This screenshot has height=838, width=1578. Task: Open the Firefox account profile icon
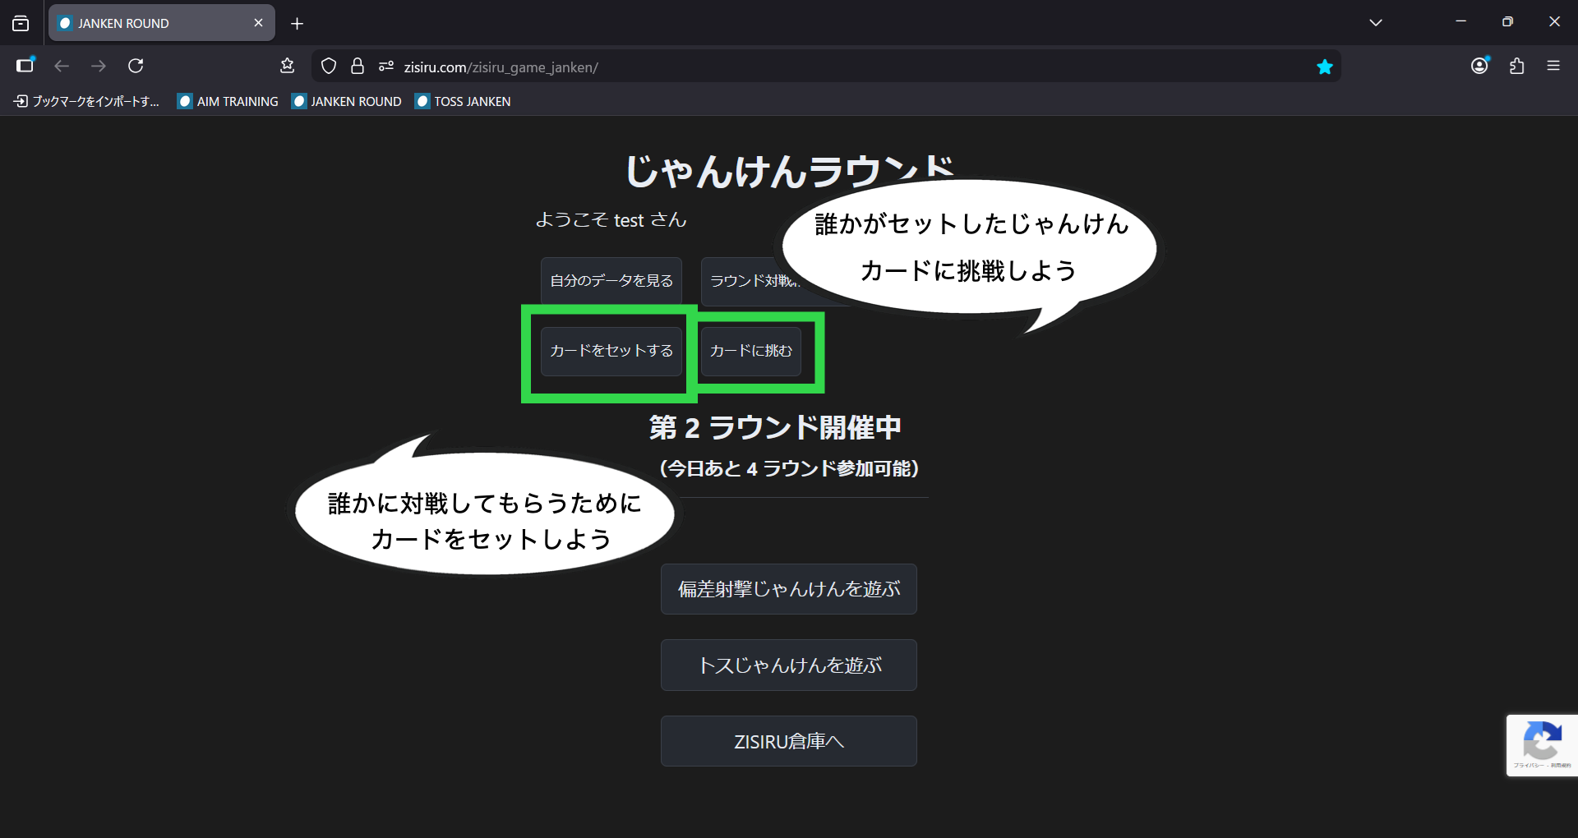click(x=1479, y=66)
